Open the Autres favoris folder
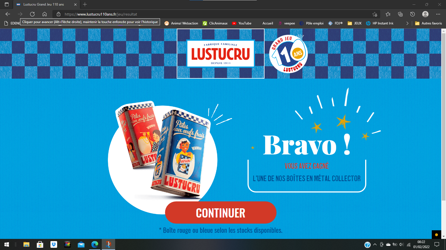This screenshot has width=446, height=250. click(x=428, y=23)
